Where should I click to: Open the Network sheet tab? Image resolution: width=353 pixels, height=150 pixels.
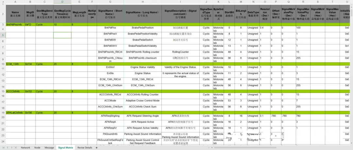pos(25,147)
